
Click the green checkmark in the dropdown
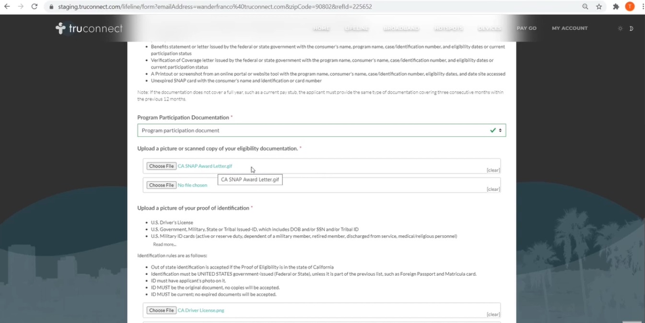coord(493,130)
